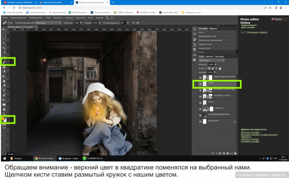Image resolution: width=289 pixels, height=178 pixels.
Task: Select the Hand tool
Action: pos(4,110)
